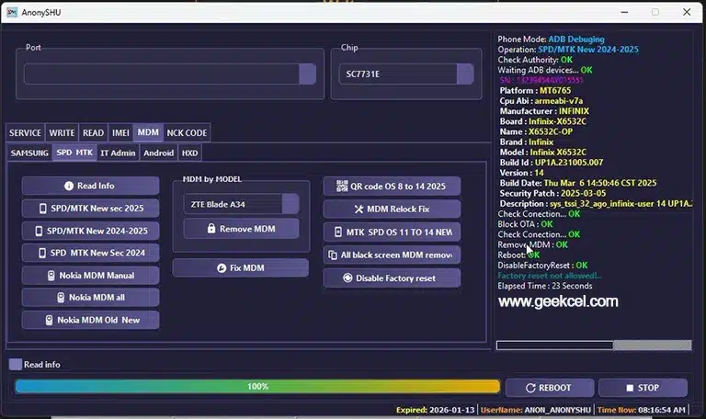Expand the Chip SC7731E dropdown
This screenshot has height=419, width=706.
(464, 74)
